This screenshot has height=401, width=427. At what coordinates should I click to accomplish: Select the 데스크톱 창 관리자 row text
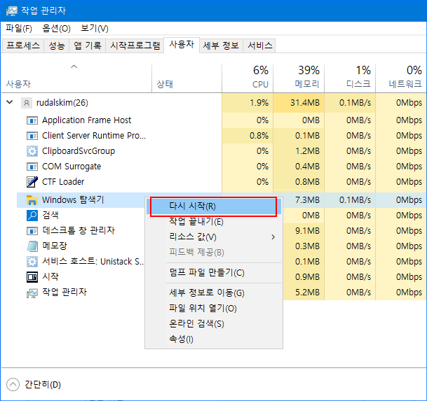pyautogui.click(x=79, y=231)
